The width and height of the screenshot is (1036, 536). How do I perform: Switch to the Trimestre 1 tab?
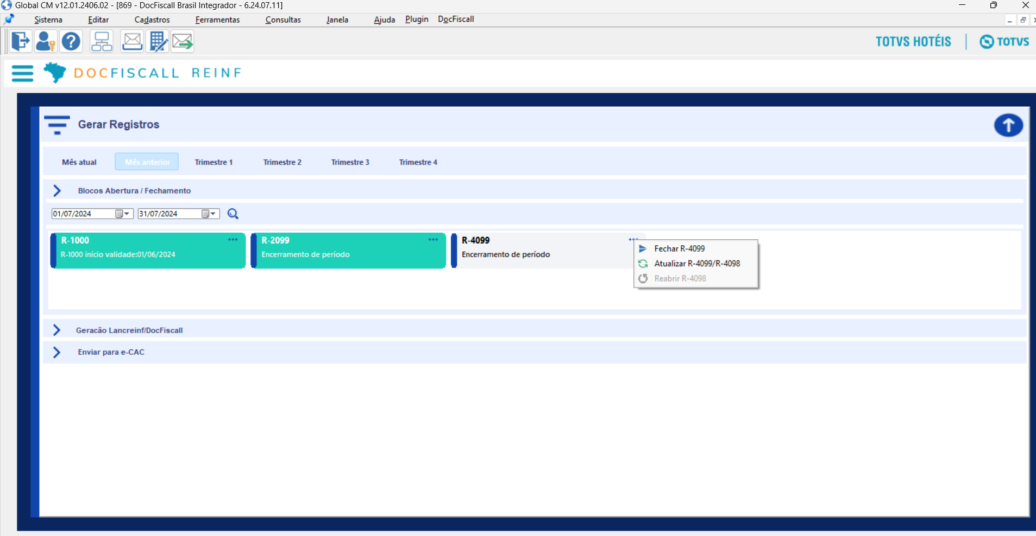click(x=214, y=162)
